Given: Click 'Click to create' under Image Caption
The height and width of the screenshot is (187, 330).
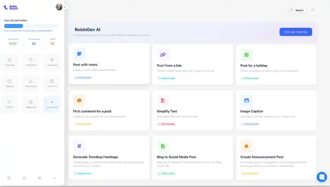Looking at the screenshot, I should [x=250, y=124].
